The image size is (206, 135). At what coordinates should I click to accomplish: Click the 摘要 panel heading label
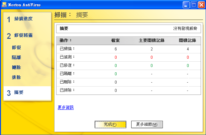(x=64, y=29)
